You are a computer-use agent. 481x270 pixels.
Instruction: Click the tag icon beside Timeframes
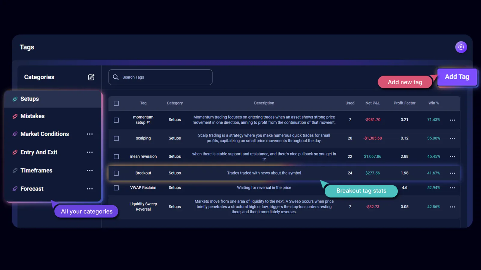click(x=15, y=170)
